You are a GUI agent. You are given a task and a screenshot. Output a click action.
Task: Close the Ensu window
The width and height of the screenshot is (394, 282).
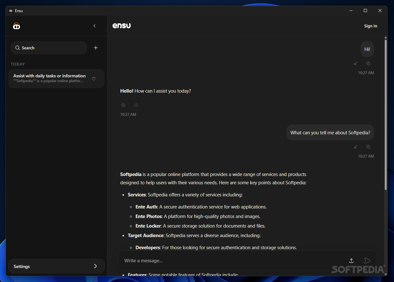tap(380, 11)
